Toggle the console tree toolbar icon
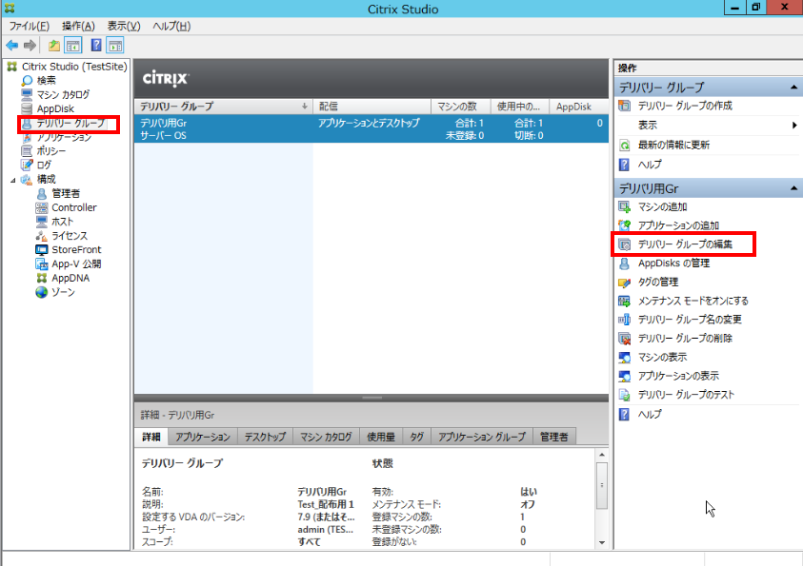This screenshot has height=566, width=803. (x=73, y=46)
